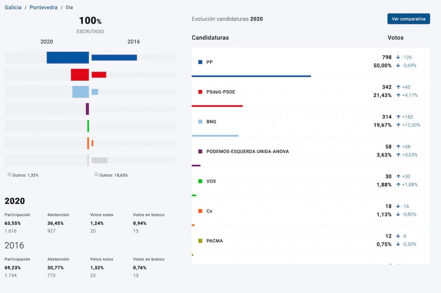Click the olive PACMA square icon
The image size is (441, 293).
click(x=200, y=241)
